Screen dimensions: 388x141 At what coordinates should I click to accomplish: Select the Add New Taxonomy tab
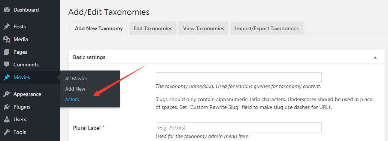pos(99,28)
